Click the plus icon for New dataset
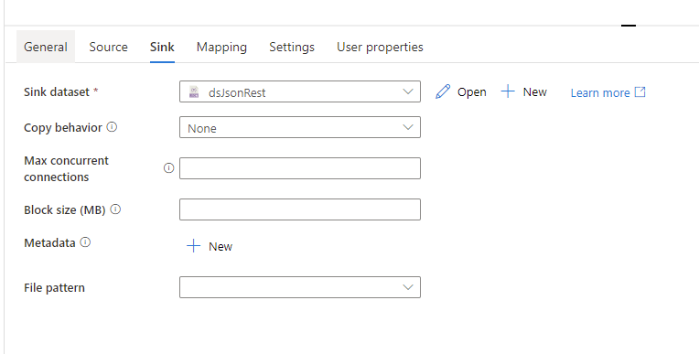 508,91
